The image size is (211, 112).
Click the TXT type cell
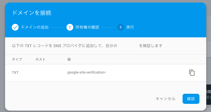pos(15,73)
